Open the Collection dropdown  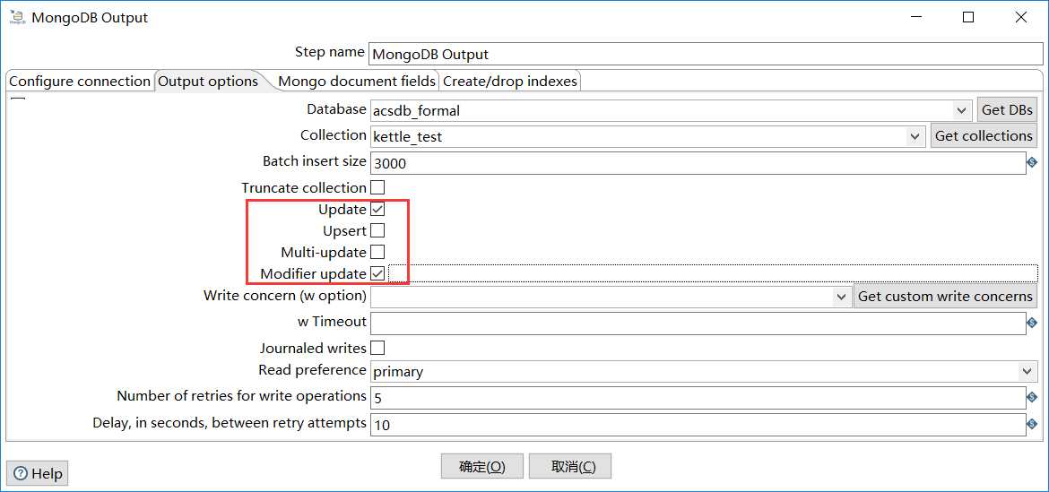tap(915, 136)
